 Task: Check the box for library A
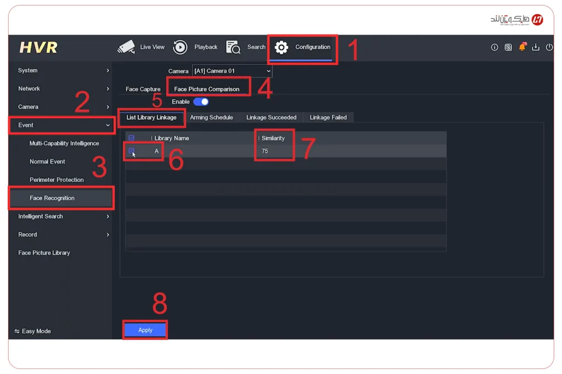point(131,151)
